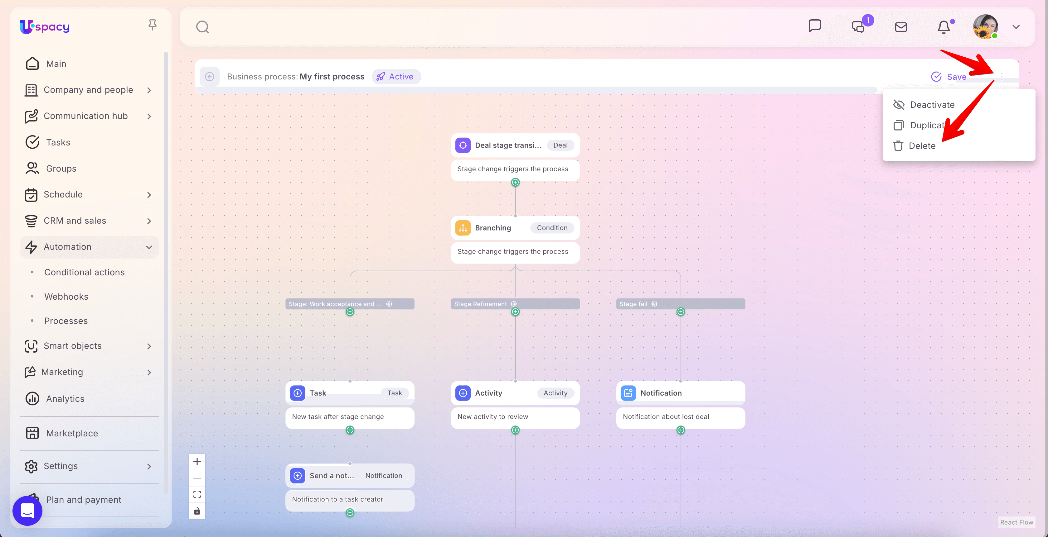
Task: Open the support chat widget bubble
Action: pyautogui.click(x=27, y=511)
